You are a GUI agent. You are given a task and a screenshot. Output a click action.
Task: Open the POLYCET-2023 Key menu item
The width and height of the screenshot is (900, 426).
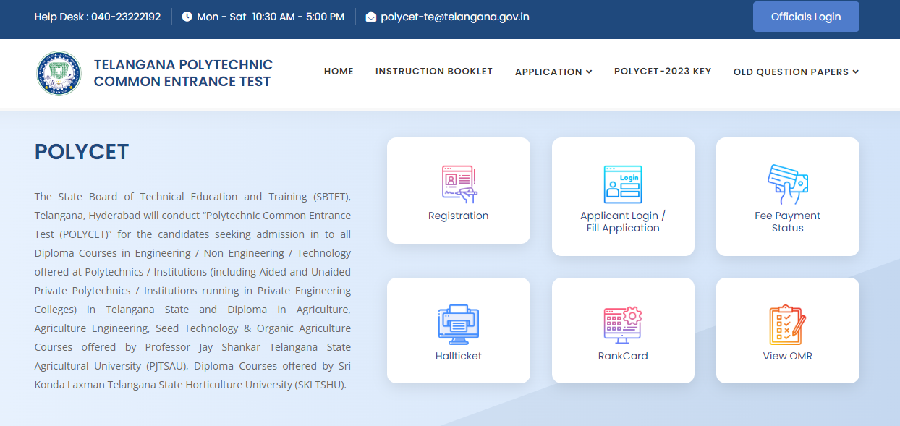[x=663, y=71]
